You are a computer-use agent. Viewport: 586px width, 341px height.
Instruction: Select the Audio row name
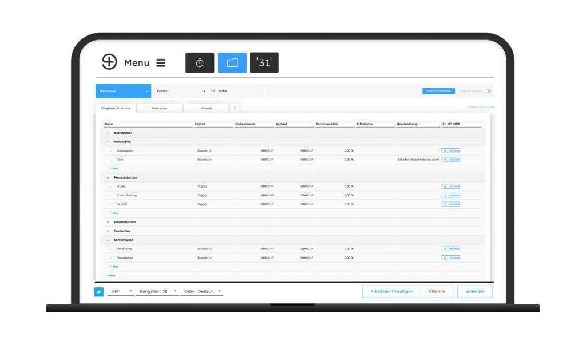tap(121, 187)
